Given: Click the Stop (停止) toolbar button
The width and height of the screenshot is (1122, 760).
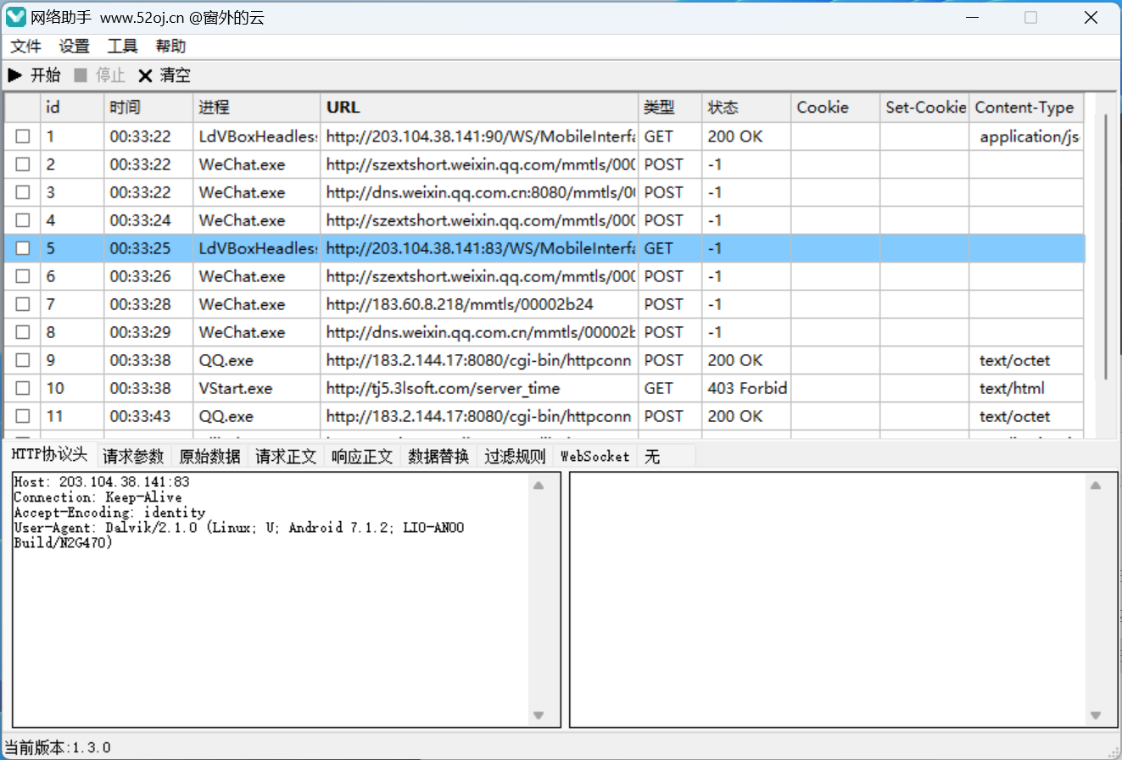Looking at the screenshot, I should (x=99, y=75).
